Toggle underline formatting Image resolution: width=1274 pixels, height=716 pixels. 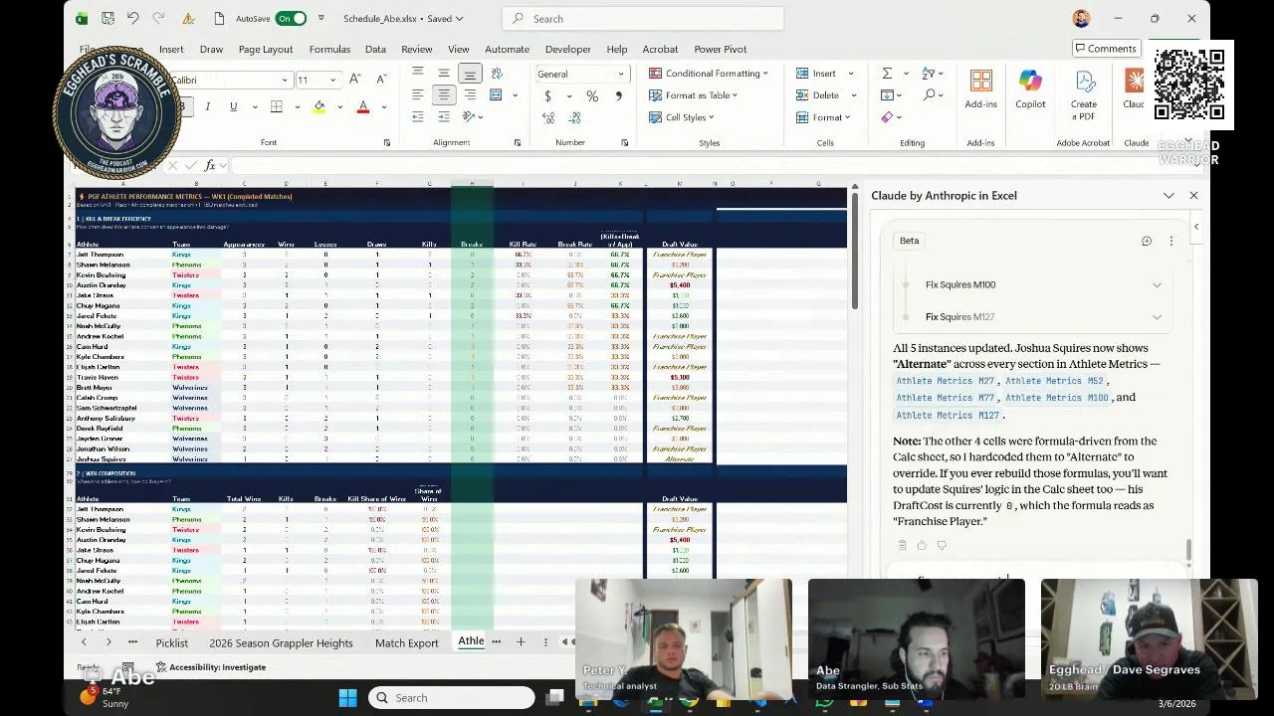point(233,106)
